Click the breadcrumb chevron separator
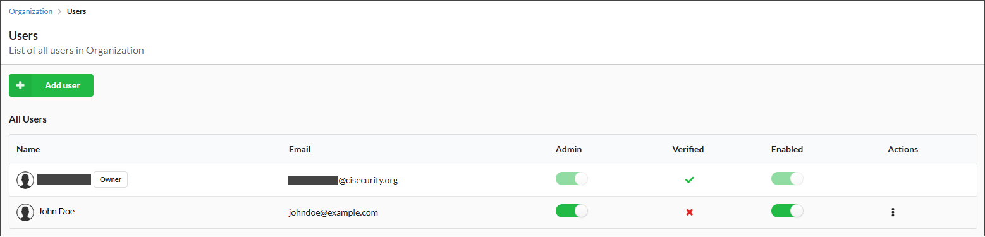985x237 pixels. click(x=59, y=11)
